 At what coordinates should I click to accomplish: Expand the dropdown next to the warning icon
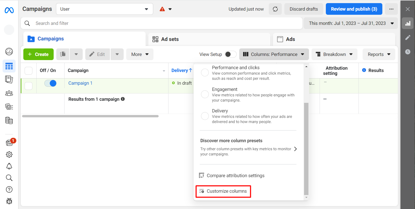pos(170,9)
